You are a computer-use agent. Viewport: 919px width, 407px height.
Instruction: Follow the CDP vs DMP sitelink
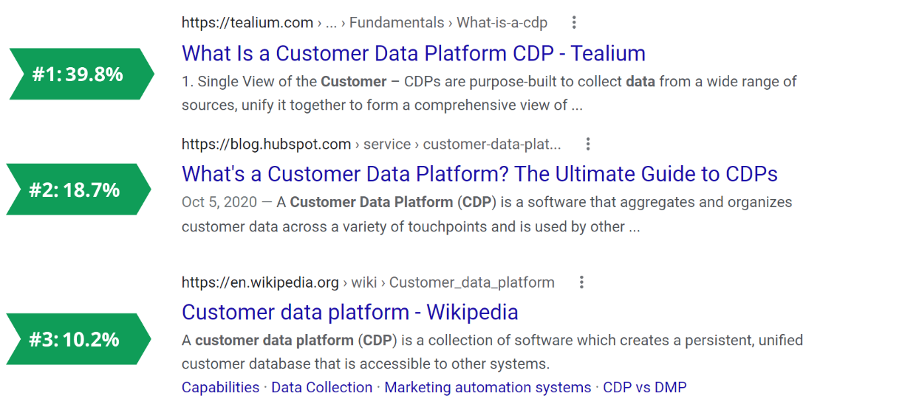click(x=645, y=387)
